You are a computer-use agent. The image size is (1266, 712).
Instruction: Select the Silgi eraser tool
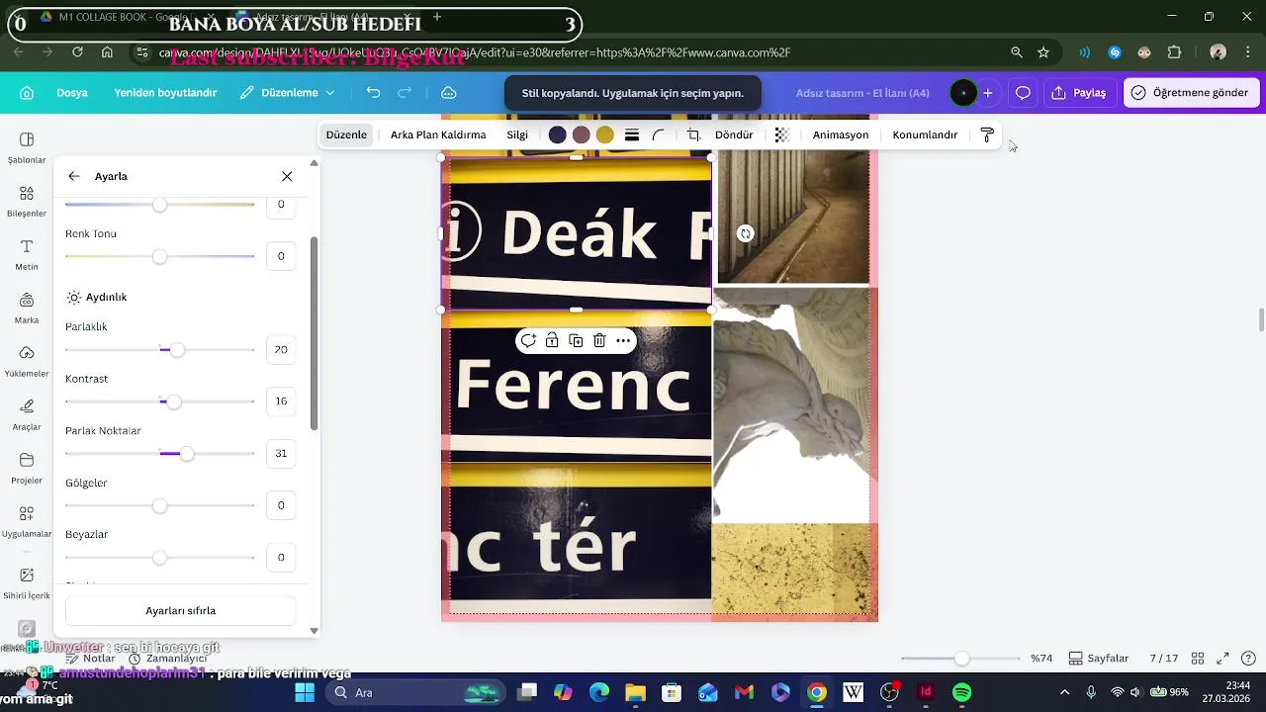click(517, 135)
